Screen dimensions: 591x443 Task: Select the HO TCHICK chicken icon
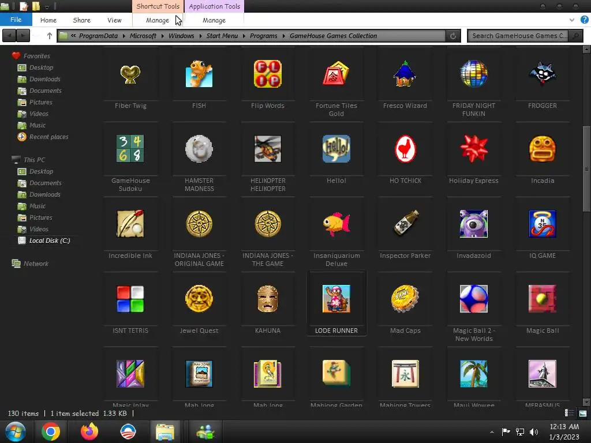pyautogui.click(x=405, y=149)
